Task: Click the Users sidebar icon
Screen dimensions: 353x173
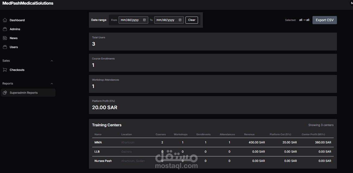Action: tap(5, 47)
